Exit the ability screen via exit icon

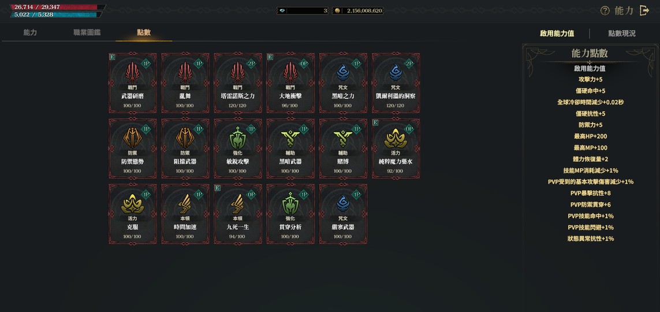point(644,11)
